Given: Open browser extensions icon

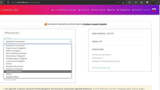Looking at the screenshot, I should [129, 2].
